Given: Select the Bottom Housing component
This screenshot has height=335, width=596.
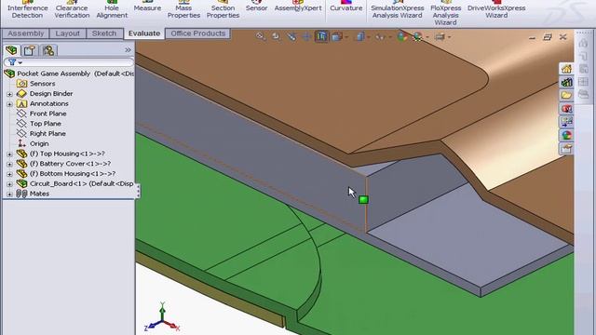Looking at the screenshot, I should point(73,174).
